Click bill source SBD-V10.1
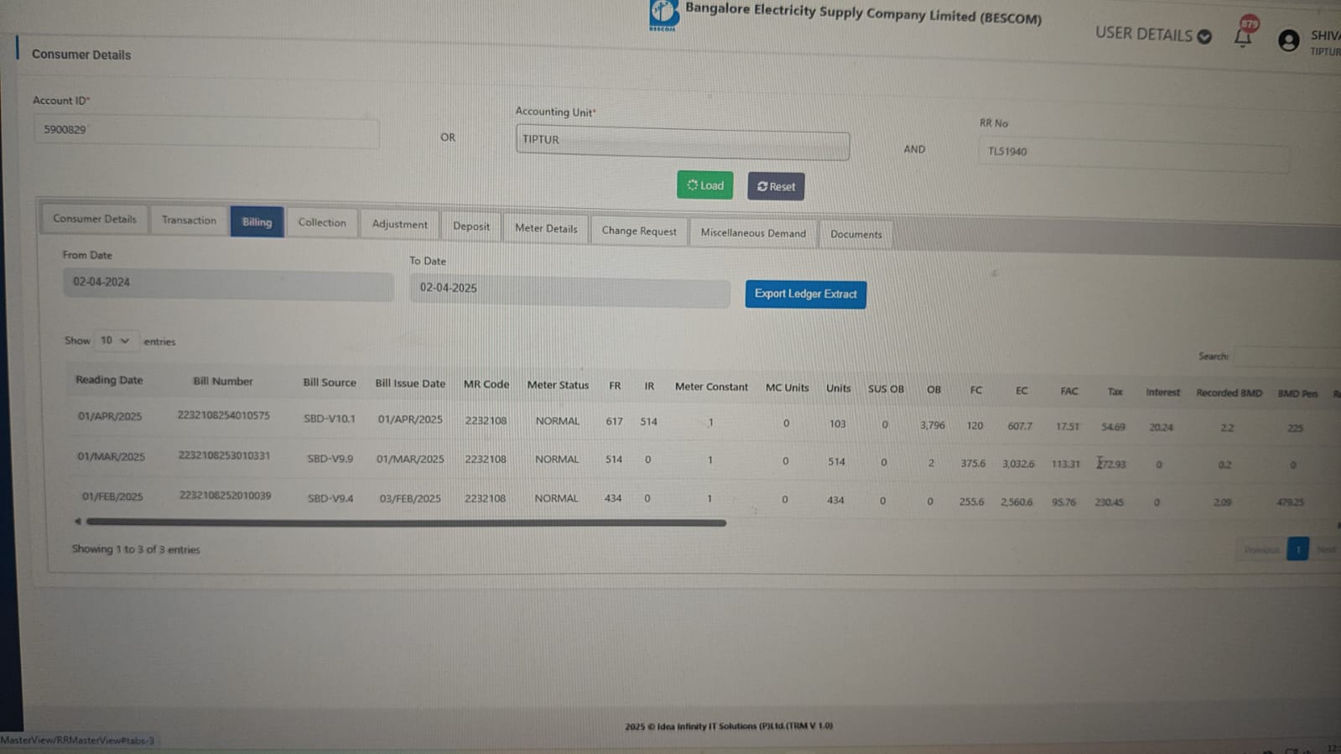Screen dimensions: 1341x754 click(330, 419)
